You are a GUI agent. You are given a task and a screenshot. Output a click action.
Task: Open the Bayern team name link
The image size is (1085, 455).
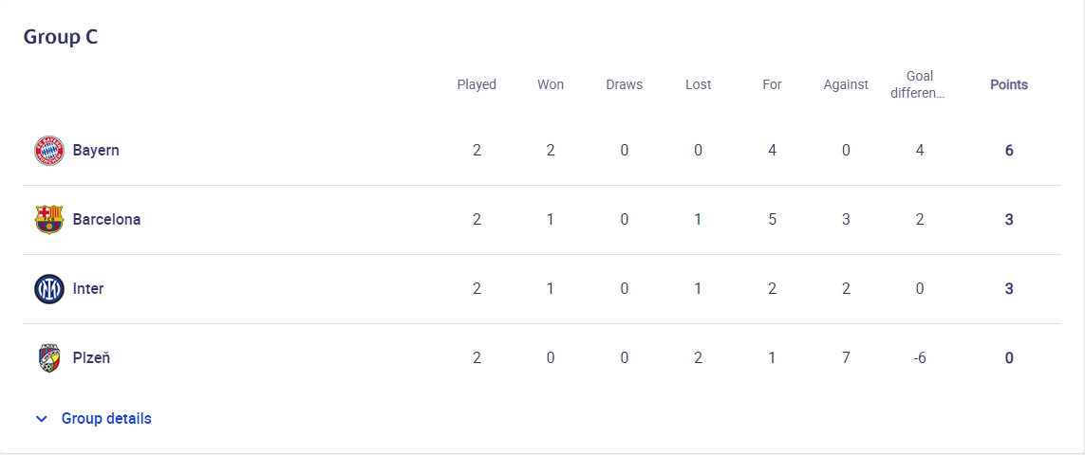tap(96, 150)
